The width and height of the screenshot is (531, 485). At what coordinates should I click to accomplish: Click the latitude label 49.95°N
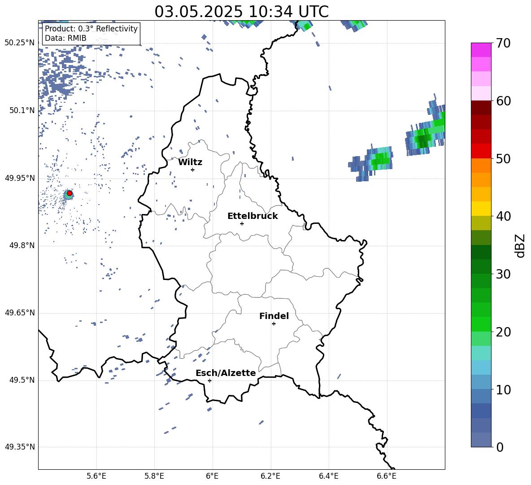[x=20, y=178]
